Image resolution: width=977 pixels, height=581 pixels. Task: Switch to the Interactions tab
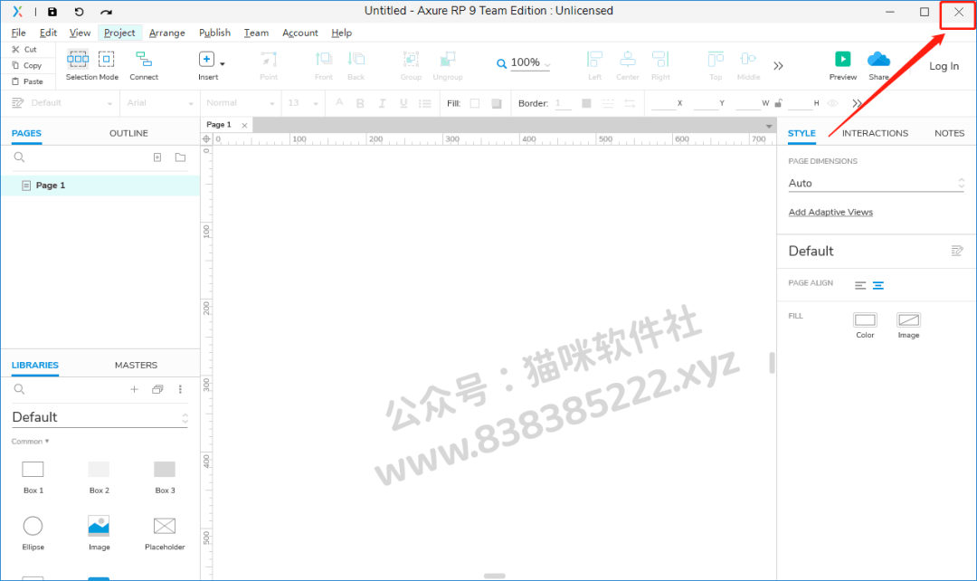(875, 133)
